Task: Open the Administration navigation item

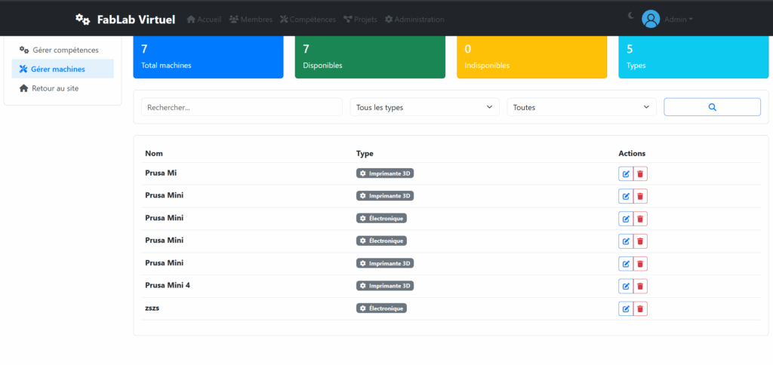Action: point(414,19)
